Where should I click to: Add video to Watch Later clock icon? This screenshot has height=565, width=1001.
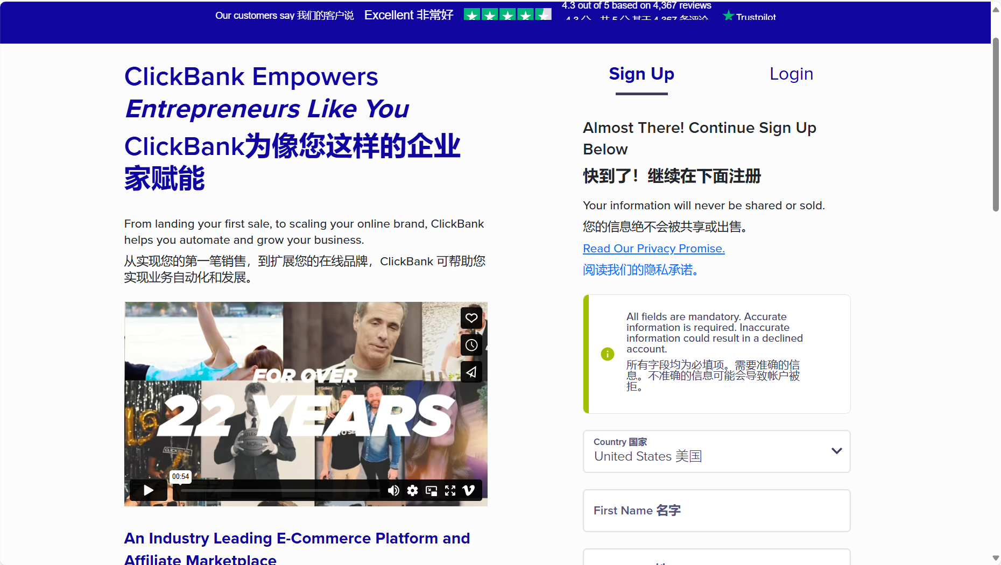[471, 345]
